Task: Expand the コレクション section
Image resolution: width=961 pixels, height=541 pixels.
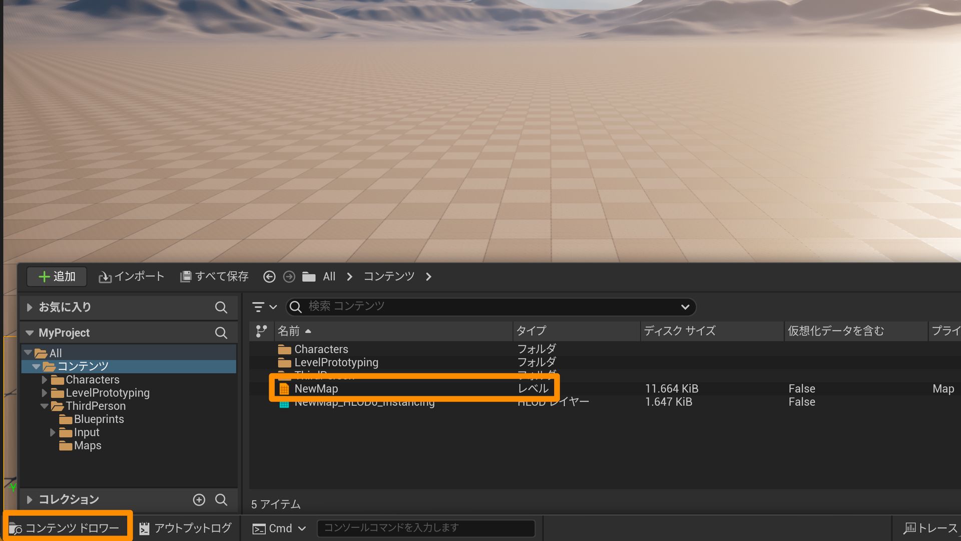Action: pyautogui.click(x=29, y=499)
